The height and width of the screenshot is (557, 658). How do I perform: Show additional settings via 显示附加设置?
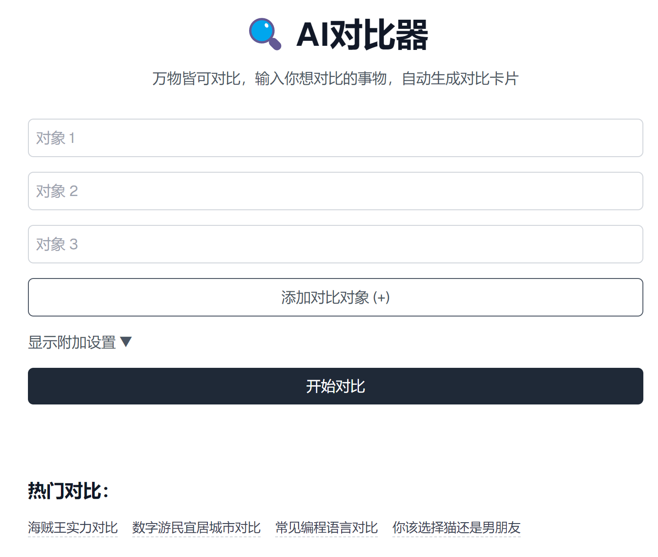pyautogui.click(x=72, y=342)
